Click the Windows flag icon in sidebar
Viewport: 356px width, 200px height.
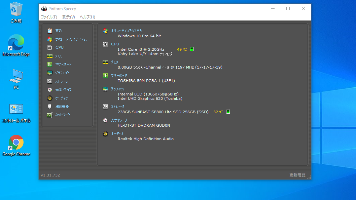pyautogui.click(x=50, y=39)
